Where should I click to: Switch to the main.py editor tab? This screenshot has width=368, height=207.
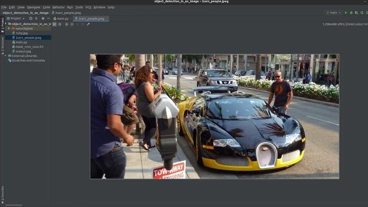coord(61,18)
